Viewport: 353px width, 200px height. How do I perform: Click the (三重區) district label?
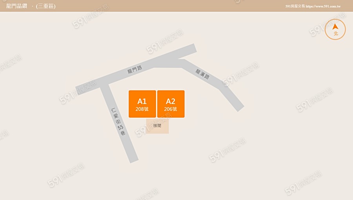coord(46,6)
